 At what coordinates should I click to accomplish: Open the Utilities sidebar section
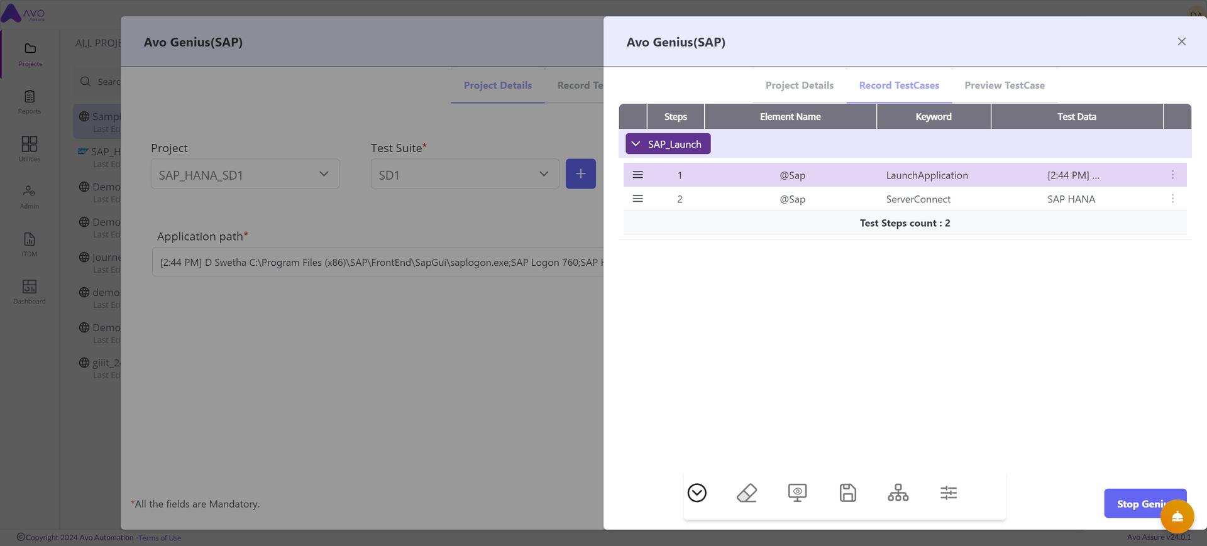point(30,149)
